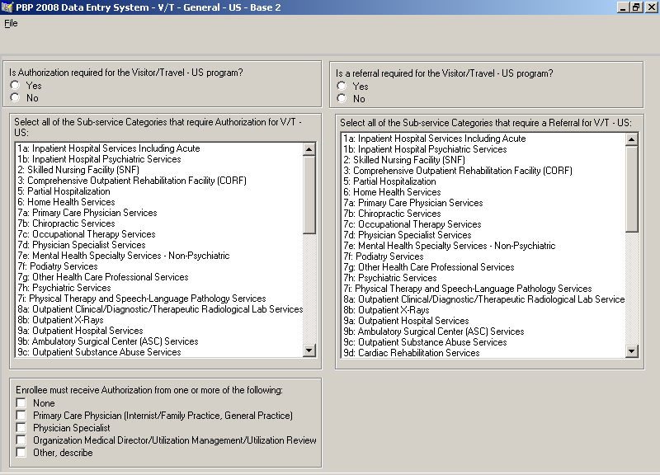Select Yes for Authorization required
660x475 pixels.
coord(15,85)
